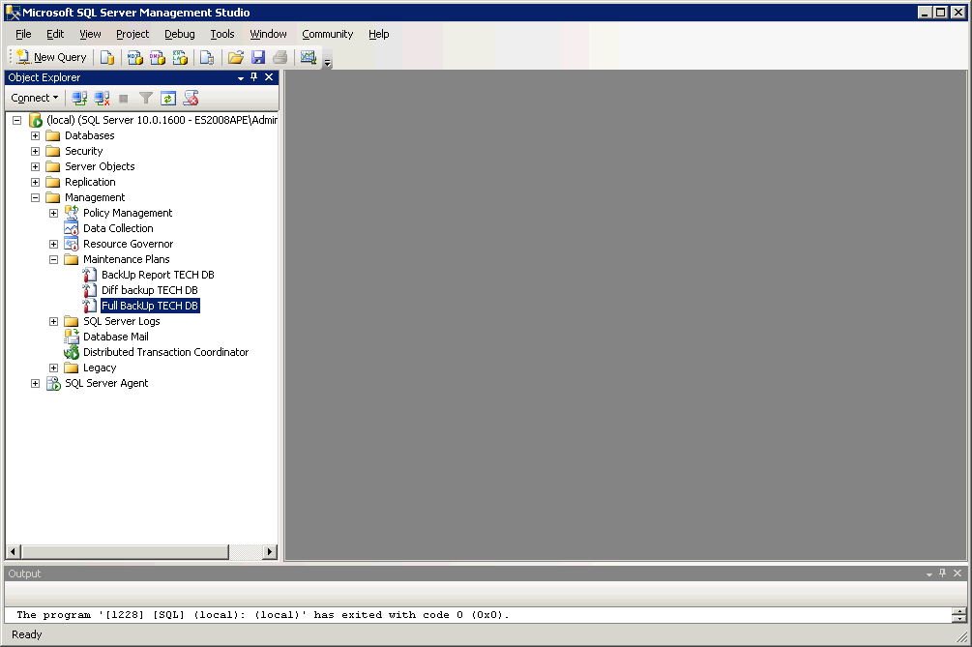Open the View menu
Image resolution: width=972 pixels, height=647 pixels.
tap(90, 34)
